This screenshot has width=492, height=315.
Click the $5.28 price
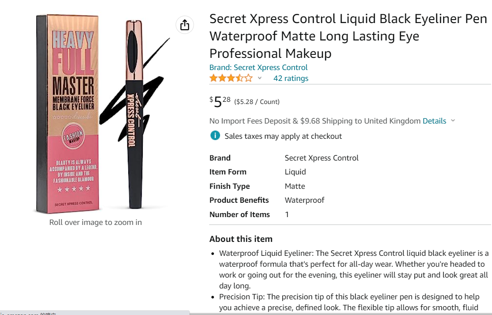click(220, 102)
